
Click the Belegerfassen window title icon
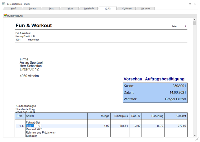3,4
